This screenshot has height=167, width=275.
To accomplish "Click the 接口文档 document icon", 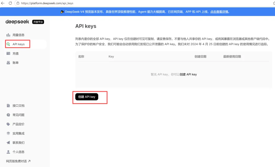I will (x=8, y=105).
